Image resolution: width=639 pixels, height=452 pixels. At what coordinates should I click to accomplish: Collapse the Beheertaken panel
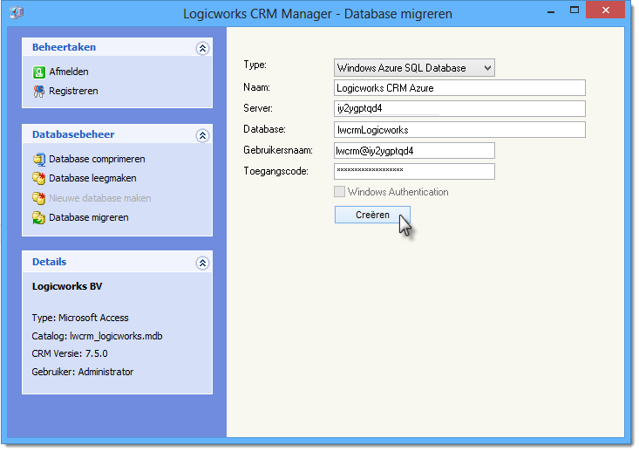pos(202,48)
